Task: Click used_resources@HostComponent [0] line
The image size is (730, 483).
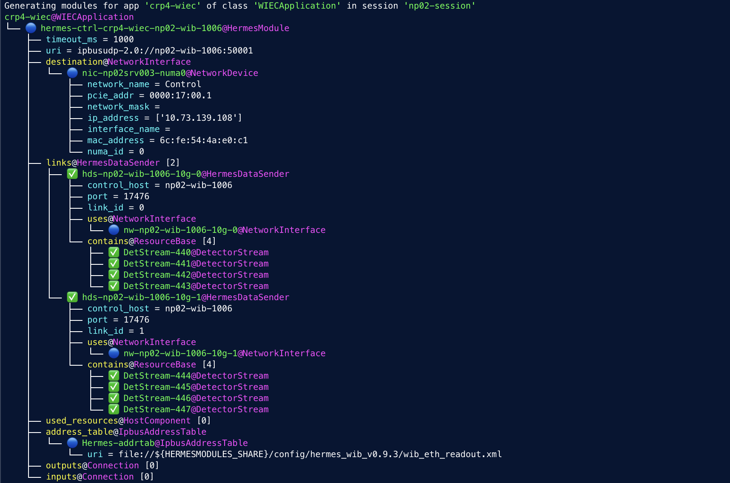Action: click(x=128, y=420)
